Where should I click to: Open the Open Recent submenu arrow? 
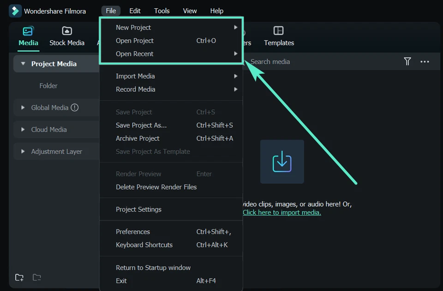click(x=236, y=53)
